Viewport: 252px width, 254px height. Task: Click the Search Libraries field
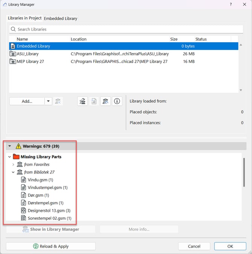[x=126, y=29]
